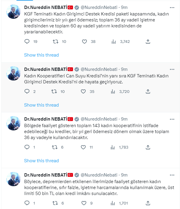Share the first tweet about KGF Teminatlı
Image resolution: width=180 pixels, height=209 pixels.
[x=148, y=42]
